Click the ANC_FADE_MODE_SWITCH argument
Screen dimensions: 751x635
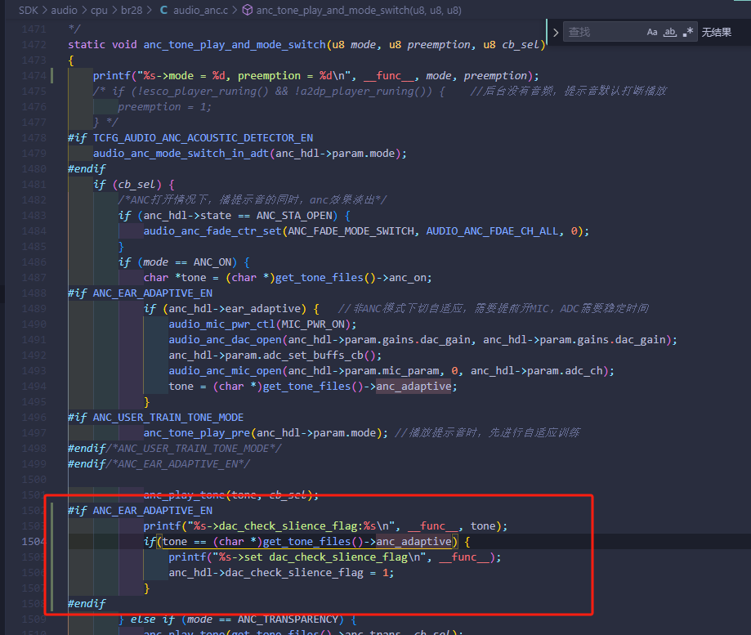(351, 231)
